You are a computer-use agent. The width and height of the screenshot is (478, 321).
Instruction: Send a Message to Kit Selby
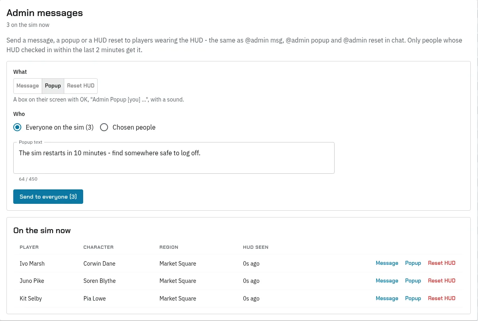coord(387,299)
